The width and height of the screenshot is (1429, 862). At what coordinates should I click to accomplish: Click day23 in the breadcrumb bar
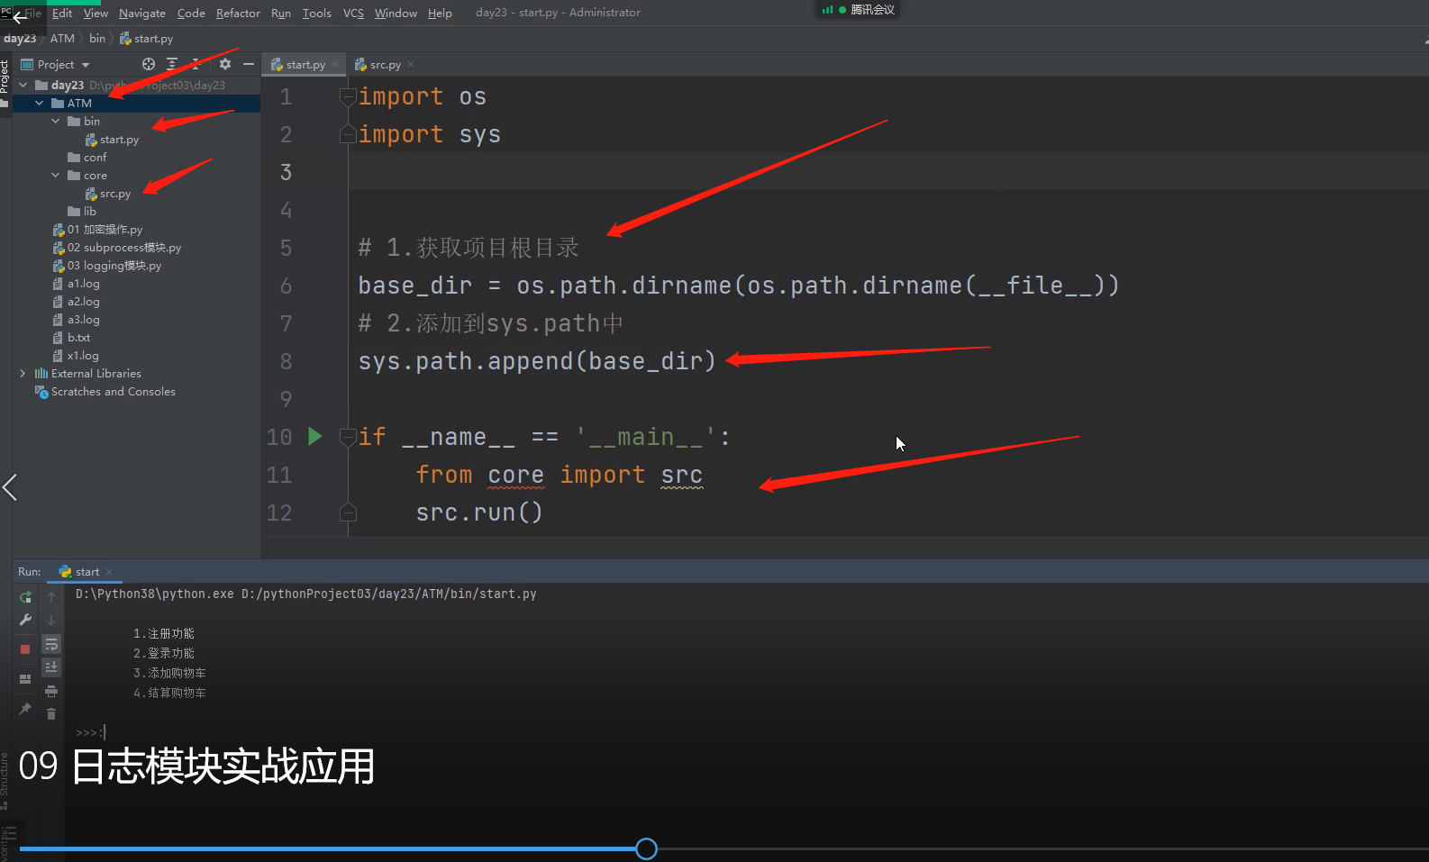click(x=20, y=39)
